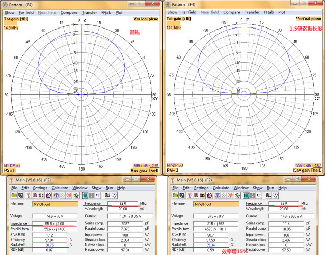The image size is (326, 255).
Task: Click gain range -999 < dBi < 4.07
Action: pyautogui.click(x=308, y=165)
